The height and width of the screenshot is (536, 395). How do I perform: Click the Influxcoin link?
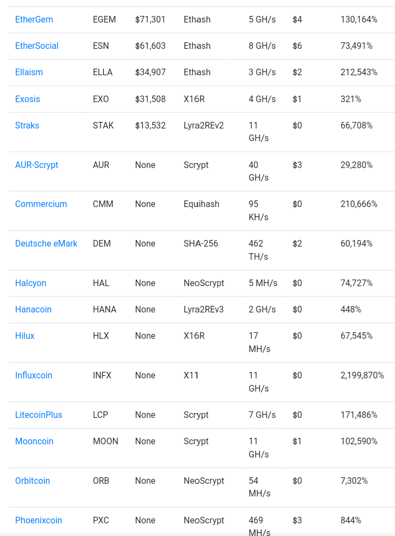coord(34,375)
